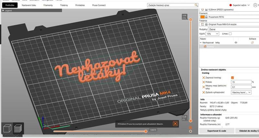Select the Ironing sub-item in object list
The width and height of the screenshot is (259, 138).
pos(229,47)
